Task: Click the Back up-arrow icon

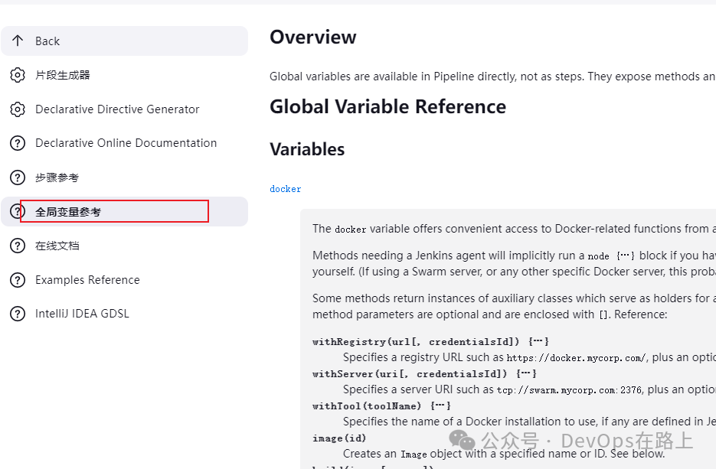Action: pyautogui.click(x=18, y=41)
